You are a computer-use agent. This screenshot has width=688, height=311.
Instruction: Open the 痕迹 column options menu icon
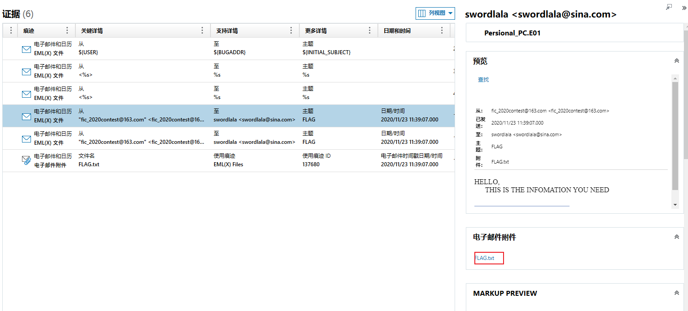67,30
